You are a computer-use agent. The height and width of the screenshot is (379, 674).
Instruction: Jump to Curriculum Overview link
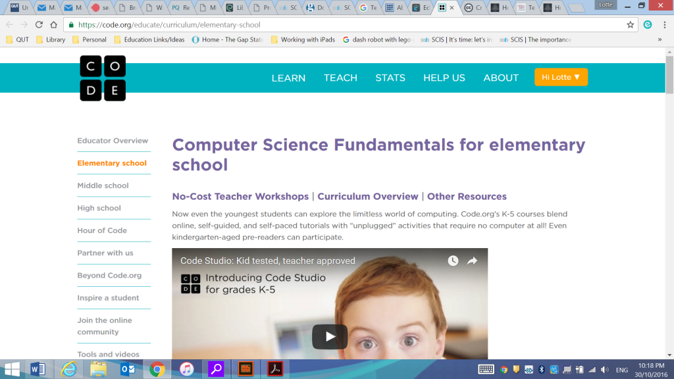(367, 196)
